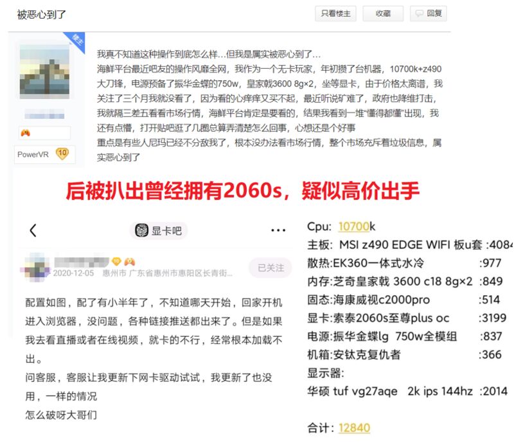The width and height of the screenshot is (514, 445).
Task: Click the 显卡吧 forum logo icon
Action: pyautogui.click(x=142, y=230)
